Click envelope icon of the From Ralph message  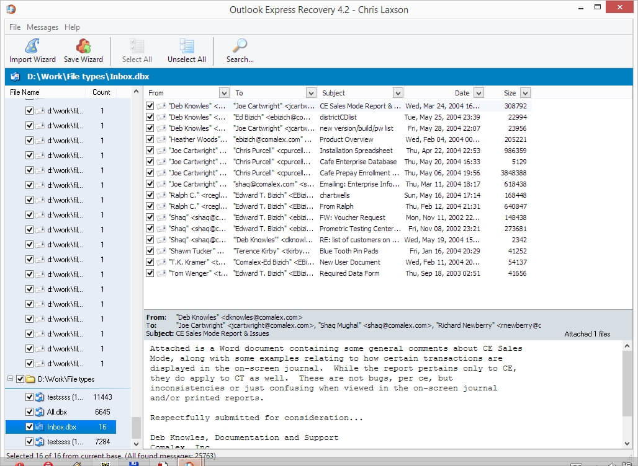tap(161, 206)
